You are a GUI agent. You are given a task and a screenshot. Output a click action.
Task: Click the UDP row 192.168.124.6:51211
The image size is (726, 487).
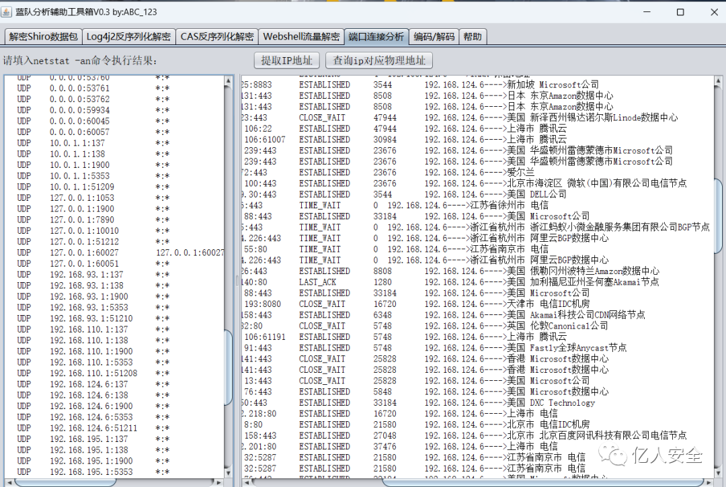pyautogui.click(x=93, y=428)
